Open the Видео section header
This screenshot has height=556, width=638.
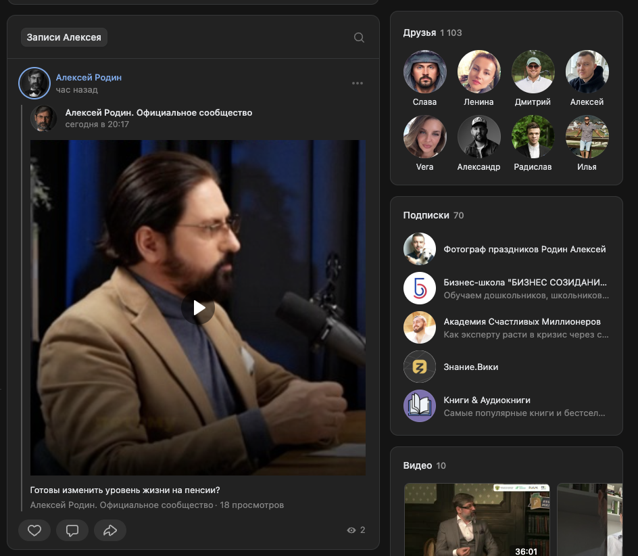tap(417, 465)
